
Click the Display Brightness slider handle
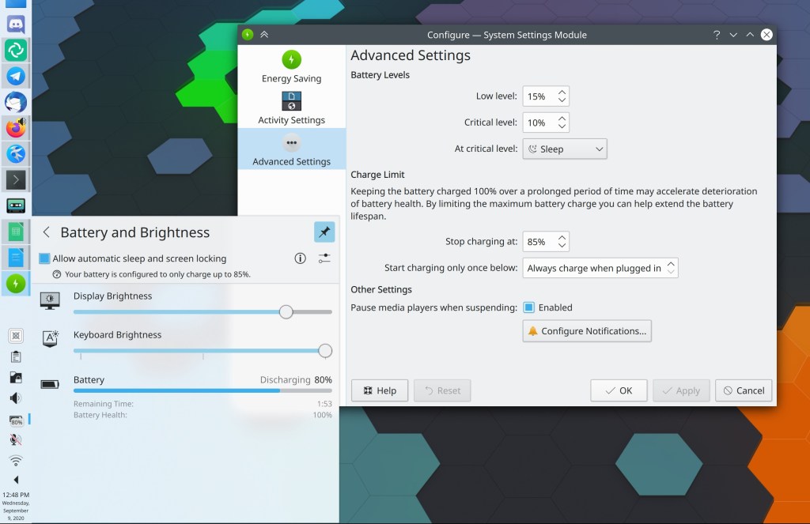[286, 312]
